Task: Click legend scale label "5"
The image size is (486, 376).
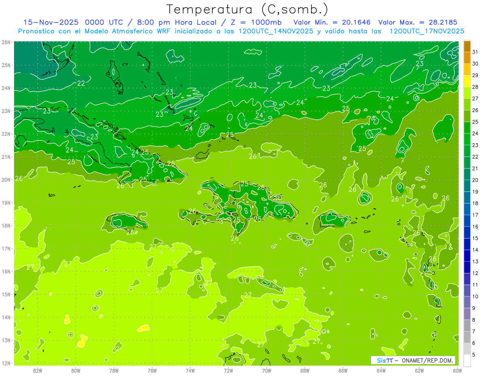Action: coord(474,355)
